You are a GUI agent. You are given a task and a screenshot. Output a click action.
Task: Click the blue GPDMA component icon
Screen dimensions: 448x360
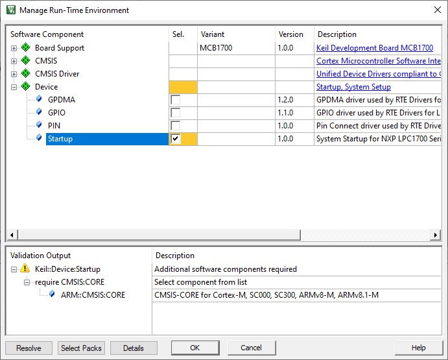pyautogui.click(x=39, y=99)
